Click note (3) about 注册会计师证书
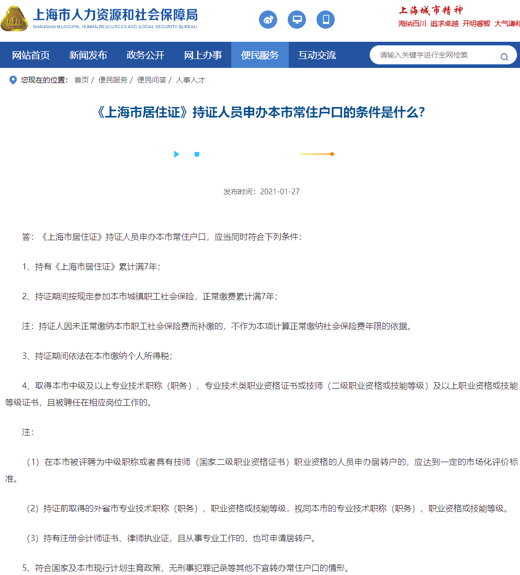 point(171,538)
